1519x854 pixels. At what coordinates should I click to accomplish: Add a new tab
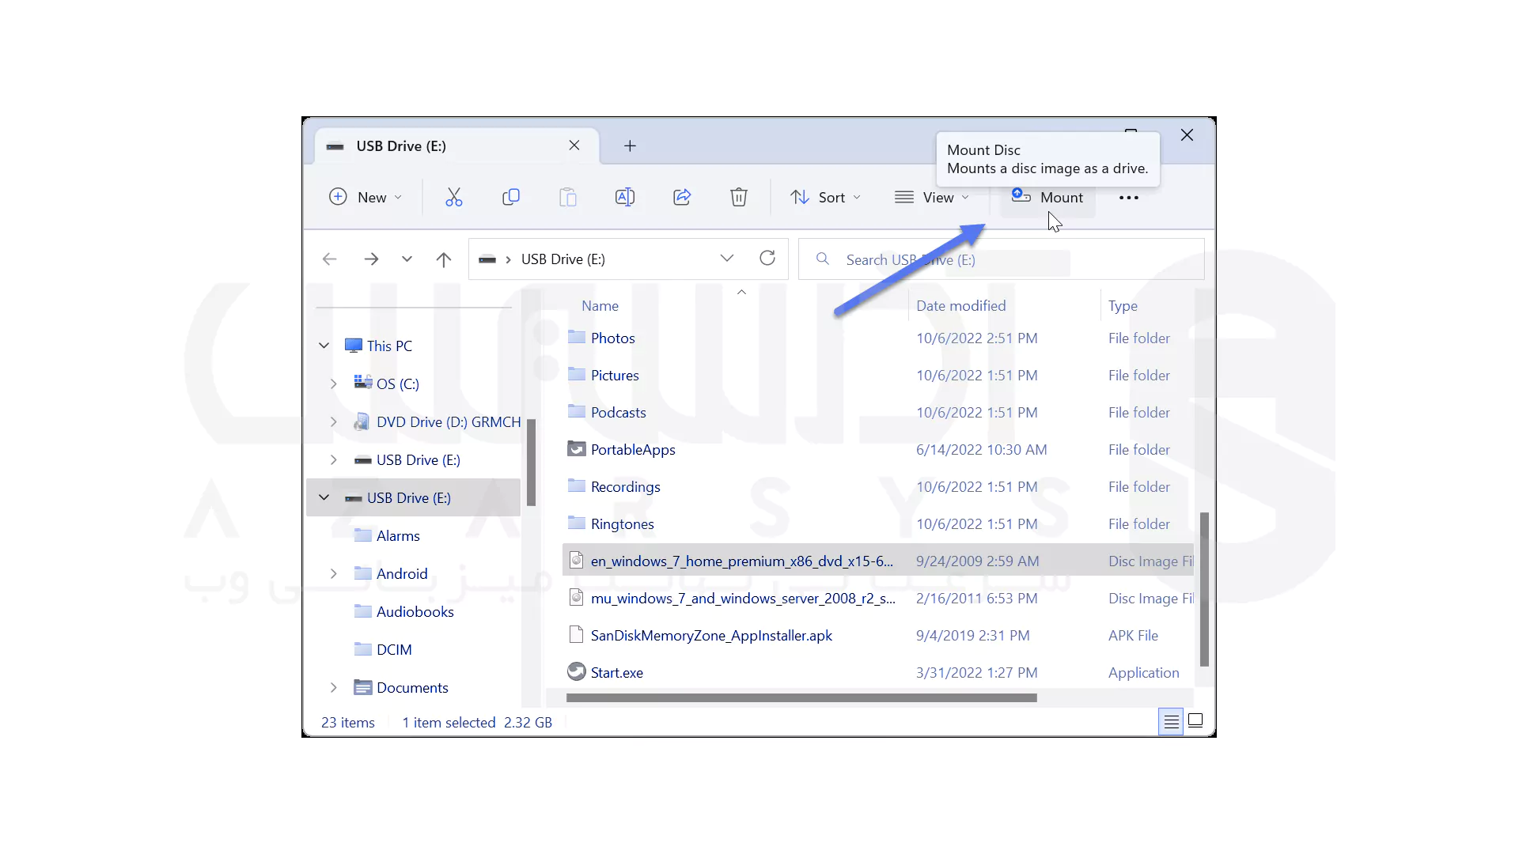click(630, 146)
